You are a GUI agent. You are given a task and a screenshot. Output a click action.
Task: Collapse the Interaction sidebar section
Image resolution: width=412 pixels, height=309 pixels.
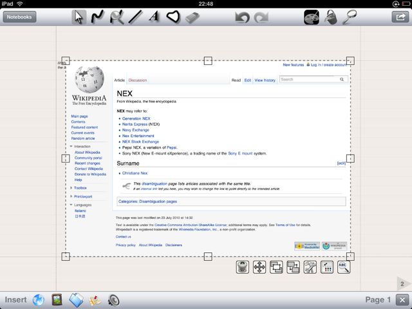(80, 146)
